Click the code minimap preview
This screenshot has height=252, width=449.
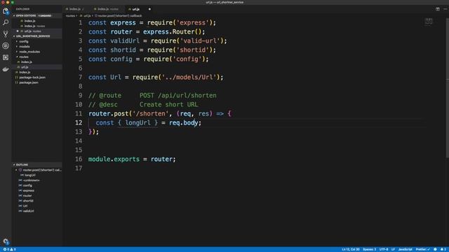pyautogui.click(x=429, y=22)
